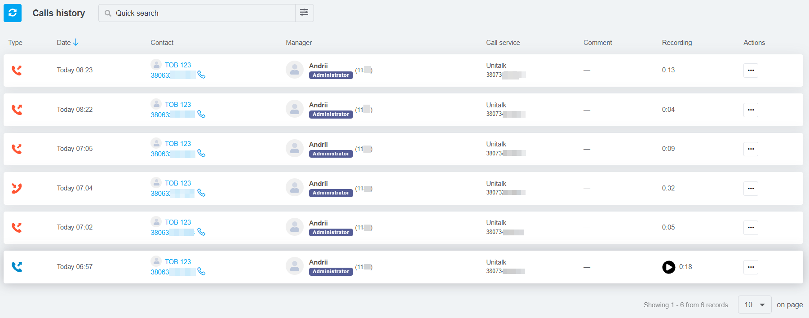Click Andrii's avatar in the 08:22 row

(x=295, y=109)
